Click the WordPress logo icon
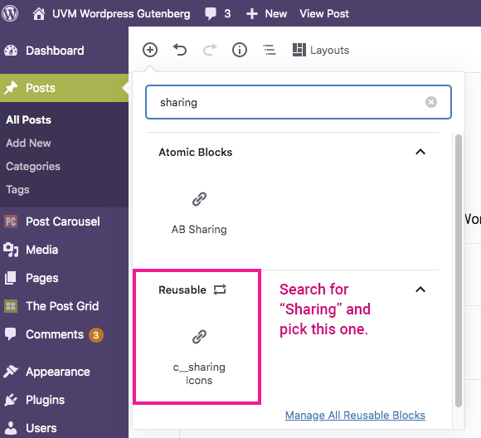 click(10, 13)
